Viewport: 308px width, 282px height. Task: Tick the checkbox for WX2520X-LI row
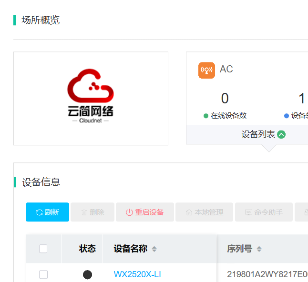point(43,274)
